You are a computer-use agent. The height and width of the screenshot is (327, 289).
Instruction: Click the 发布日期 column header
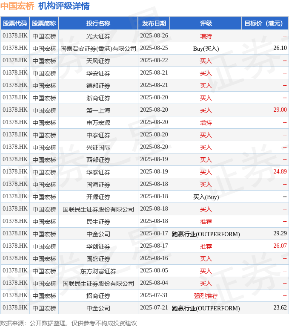coord(154,23)
